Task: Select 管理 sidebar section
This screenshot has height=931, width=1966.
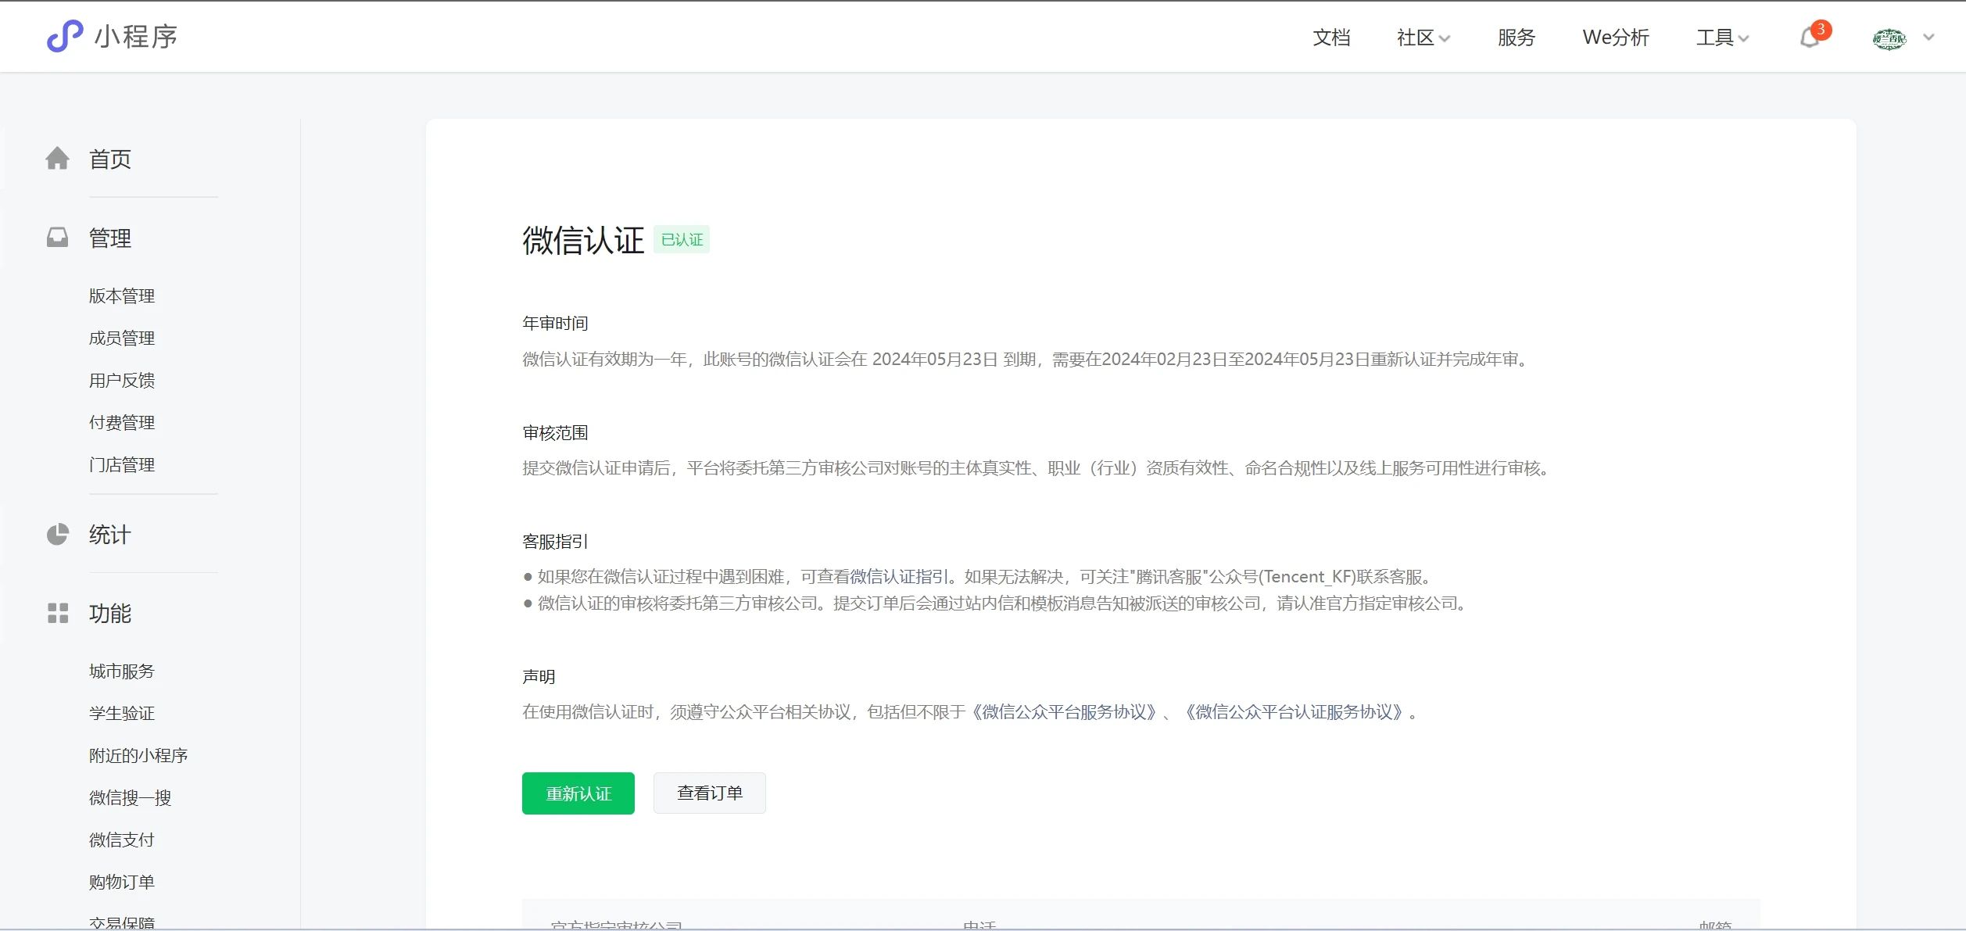Action: coord(110,238)
